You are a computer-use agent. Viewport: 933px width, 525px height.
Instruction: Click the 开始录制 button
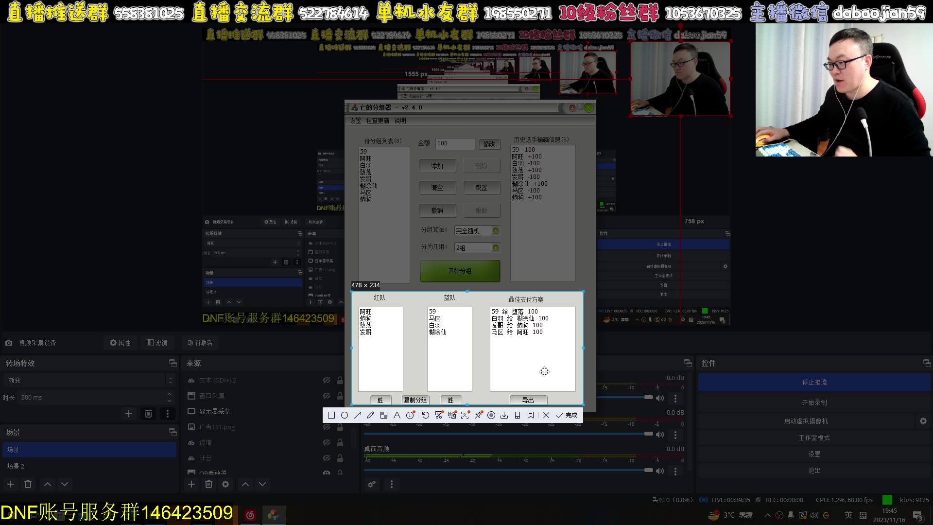coord(814,402)
